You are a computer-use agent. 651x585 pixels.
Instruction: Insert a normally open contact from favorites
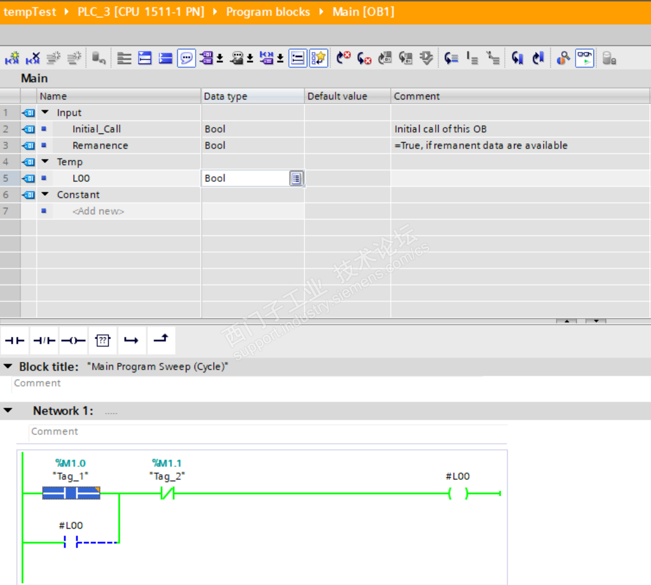15,340
